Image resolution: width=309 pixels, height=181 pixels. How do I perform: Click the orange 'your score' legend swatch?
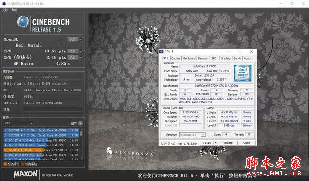tap(5, 164)
